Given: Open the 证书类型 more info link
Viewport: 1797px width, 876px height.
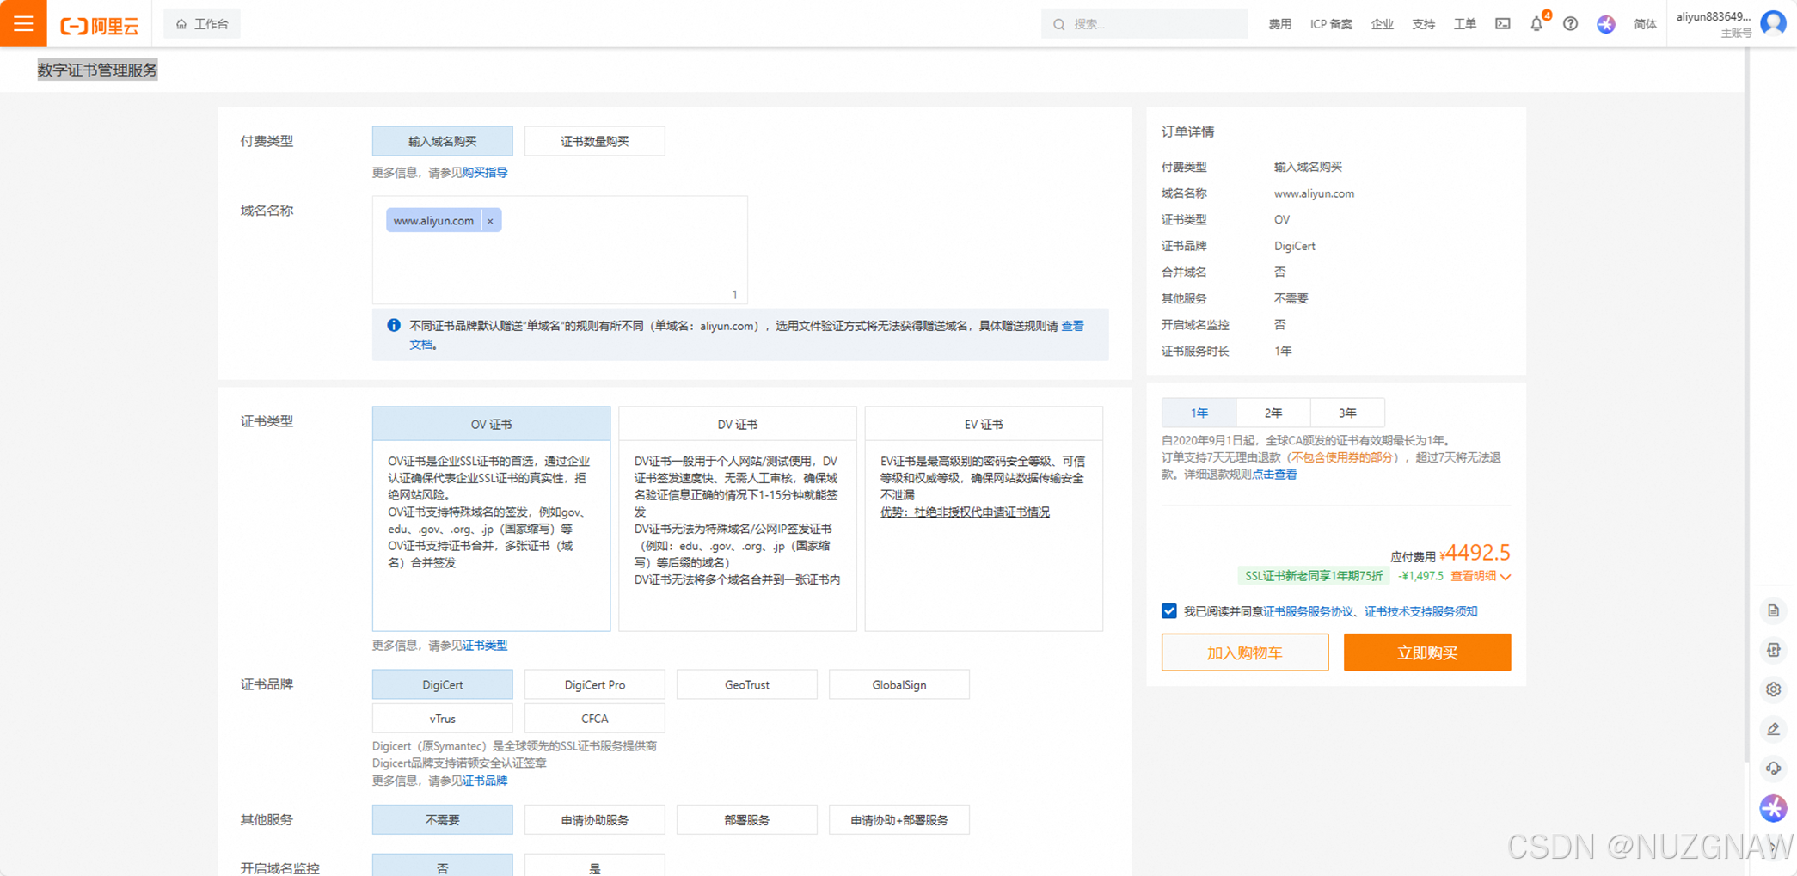Looking at the screenshot, I should 485,646.
